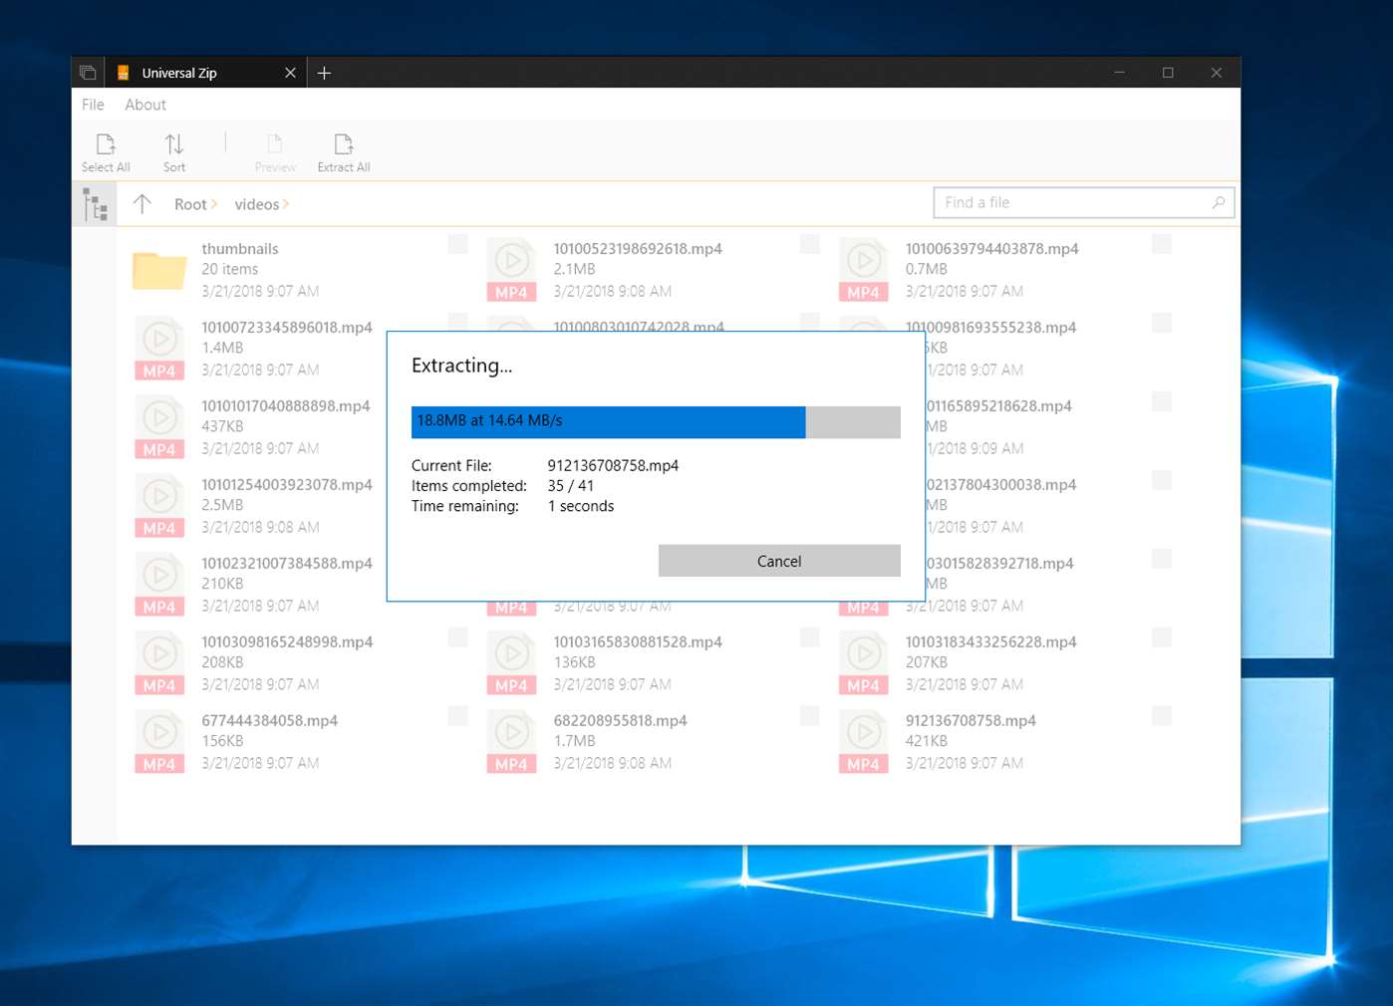Select MP4 icon for 912136708758.mp4 in file grid
This screenshot has width=1393, height=1006.
point(863,742)
